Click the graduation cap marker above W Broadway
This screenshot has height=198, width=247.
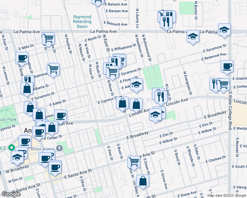(x=17, y=157)
